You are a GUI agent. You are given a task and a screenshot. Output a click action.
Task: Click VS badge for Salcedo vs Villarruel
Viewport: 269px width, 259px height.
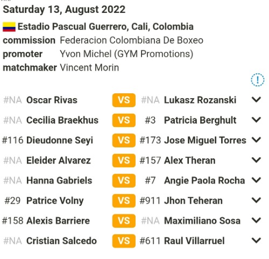124,241
